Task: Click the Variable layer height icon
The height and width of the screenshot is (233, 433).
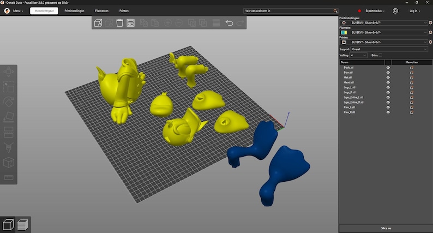Action: [x=216, y=23]
